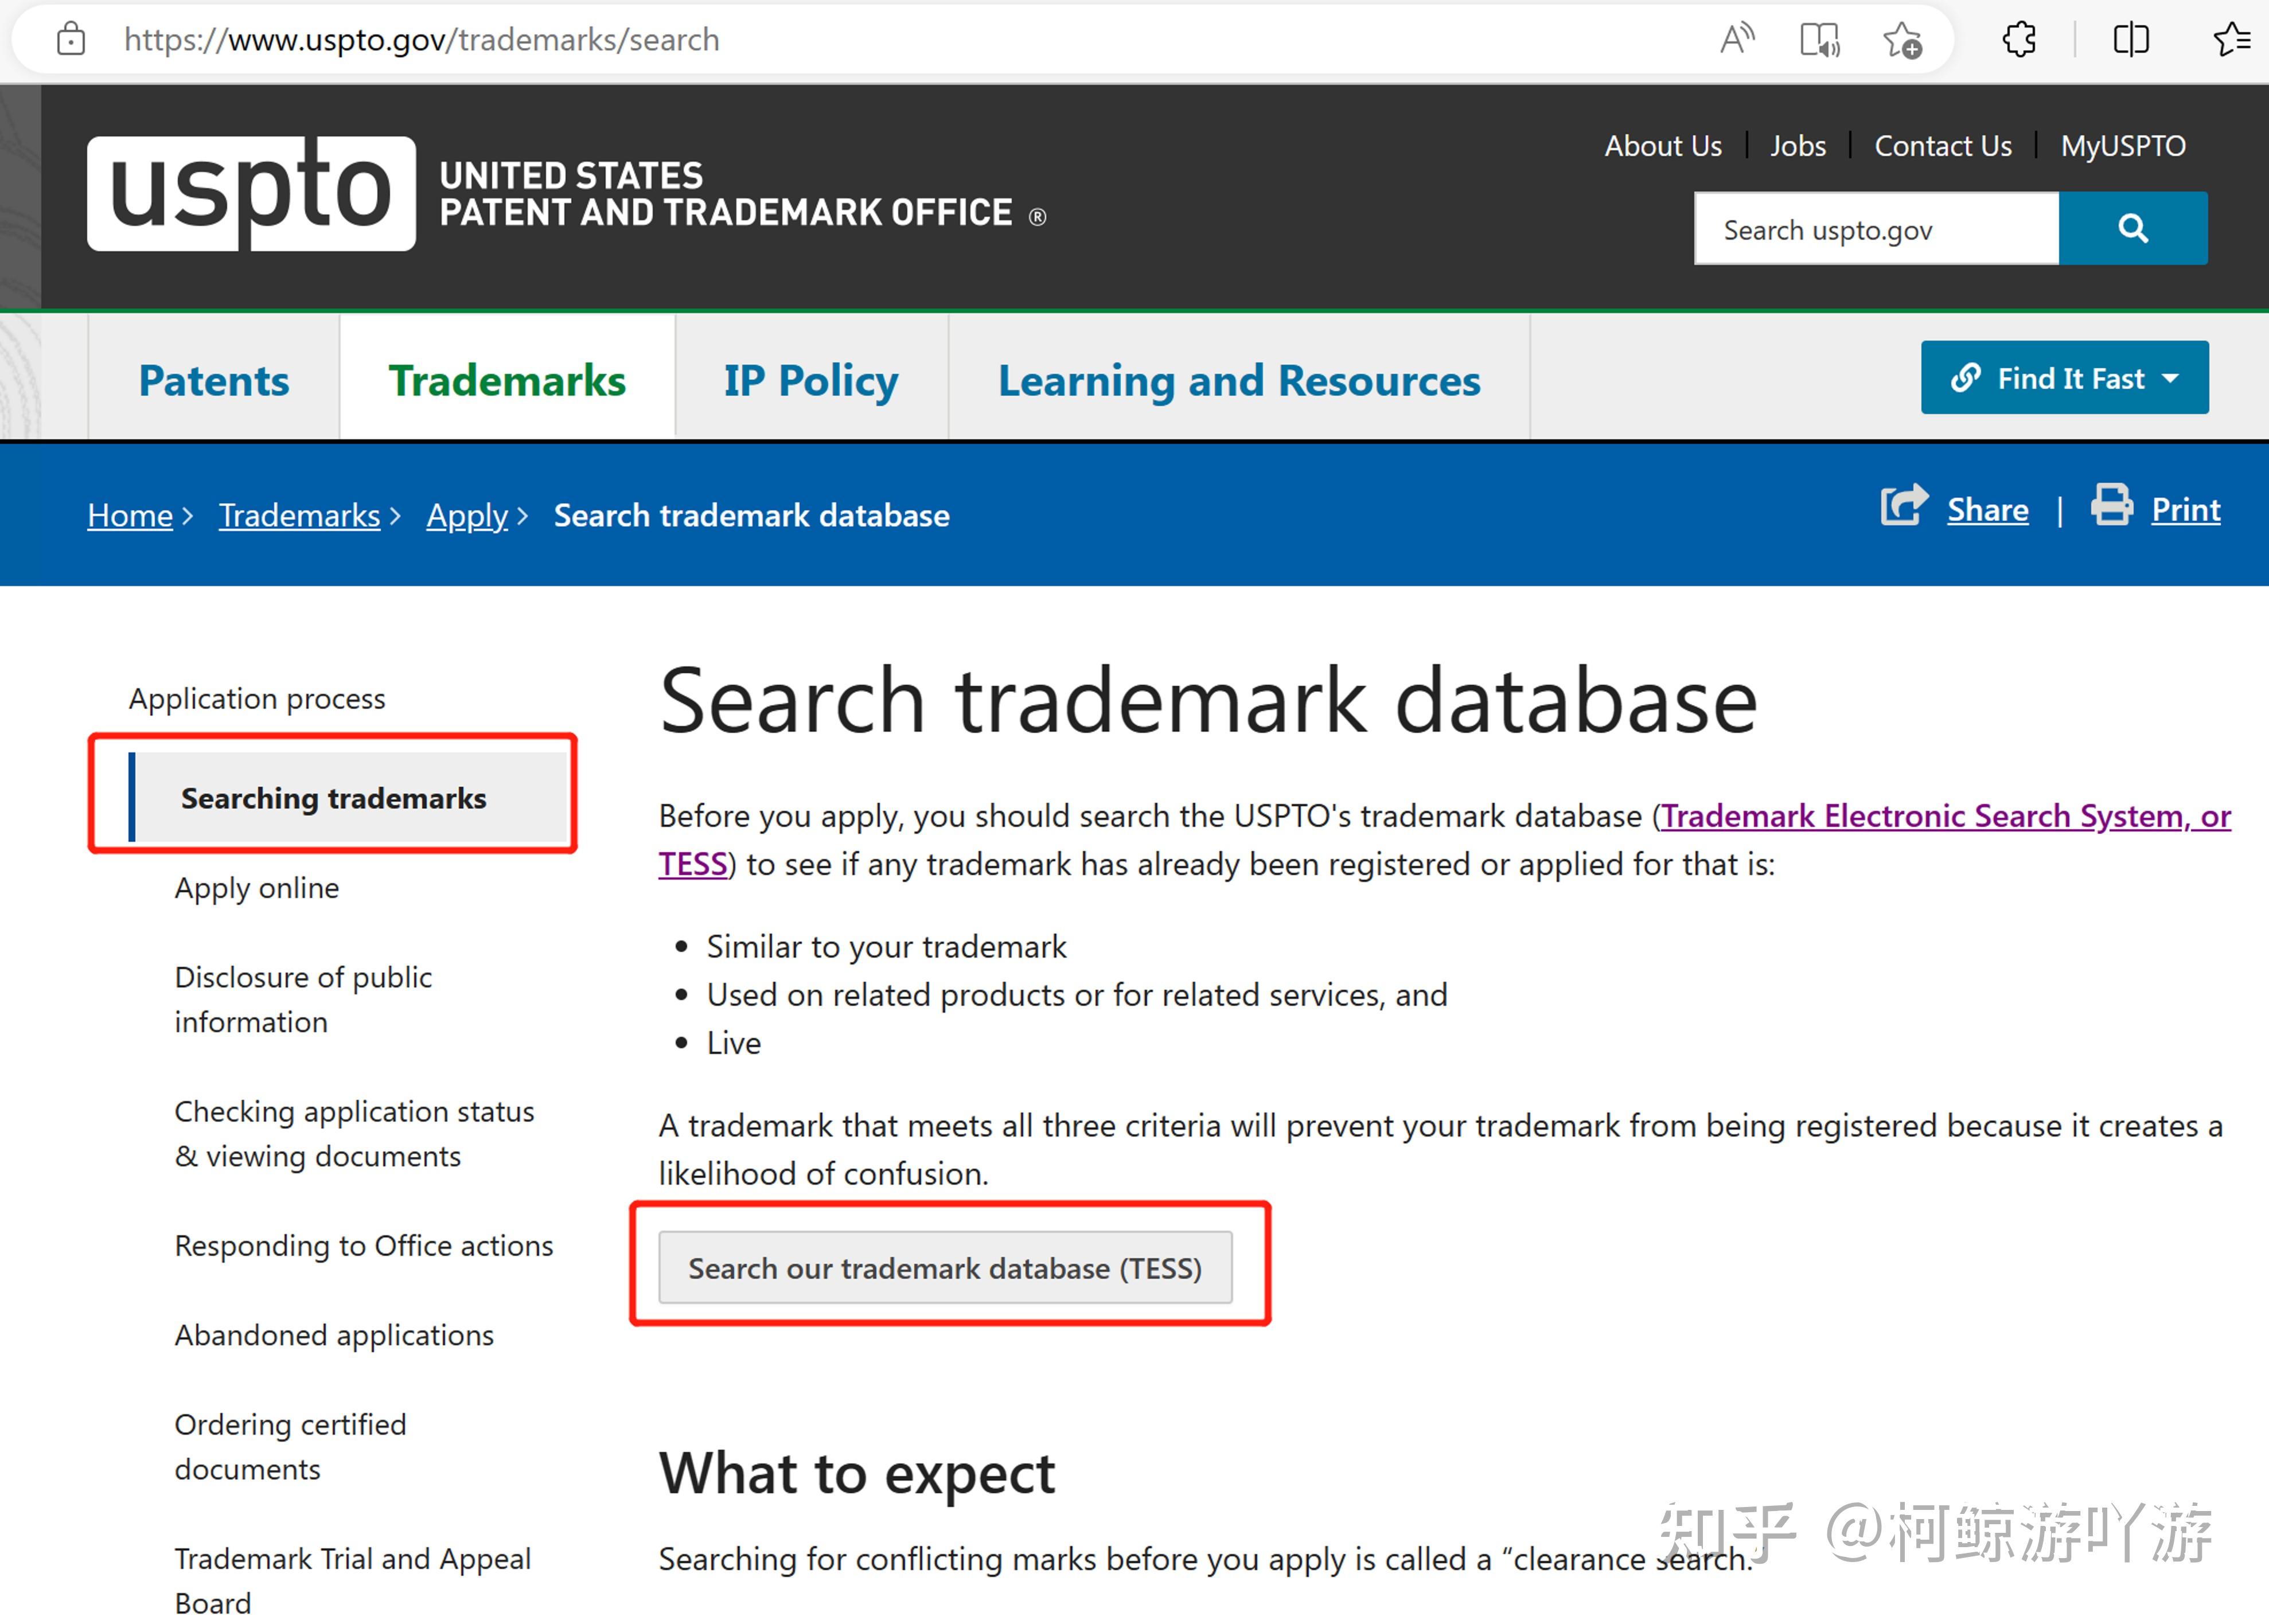Navigate to Home via breadcrumb
Viewport: 2269px width, 1624px height.
tap(130, 515)
